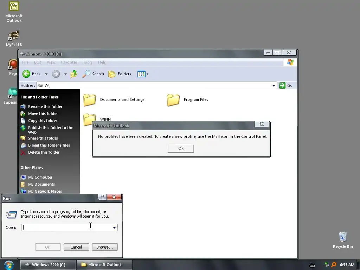Image resolution: width=360 pixels, height=270 pixels.
Task: Expand the Views dropdown arrow
Action: click(x=147, y=74)
